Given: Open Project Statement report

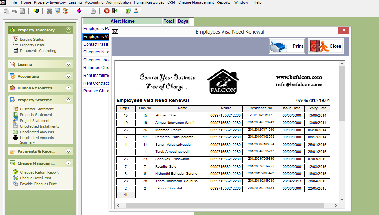Looking at the screenshot, I should 34,121.
